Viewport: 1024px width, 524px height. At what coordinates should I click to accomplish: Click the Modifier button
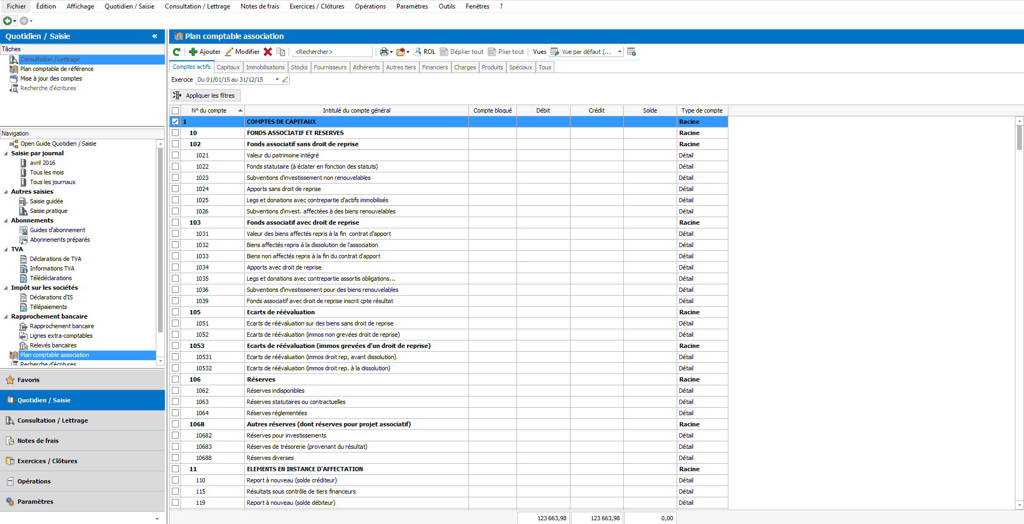tap(242, 52)
